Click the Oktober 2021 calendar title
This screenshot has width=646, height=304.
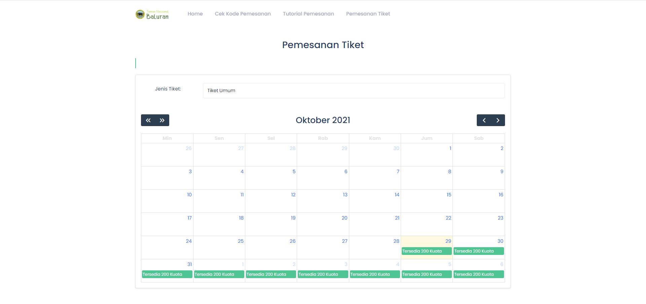[323, 120]
